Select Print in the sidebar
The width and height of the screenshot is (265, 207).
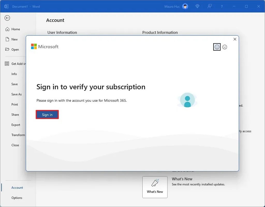15,105
